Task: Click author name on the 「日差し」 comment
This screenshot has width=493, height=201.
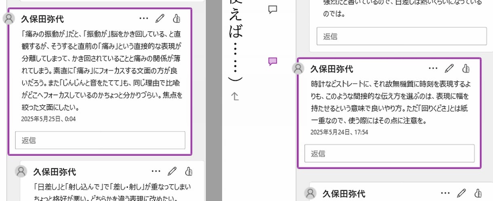Action: coord(55,172)
